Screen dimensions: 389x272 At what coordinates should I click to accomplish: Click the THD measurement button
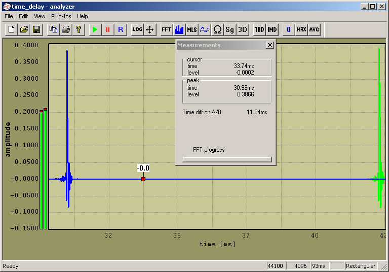(259, 29)
